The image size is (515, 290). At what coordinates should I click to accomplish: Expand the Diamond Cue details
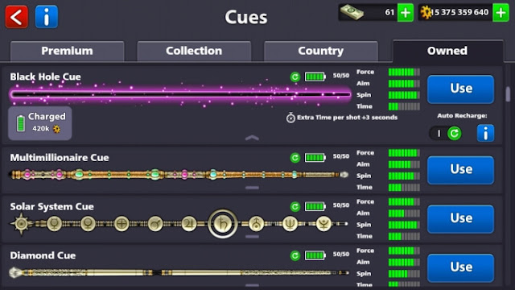252,285
